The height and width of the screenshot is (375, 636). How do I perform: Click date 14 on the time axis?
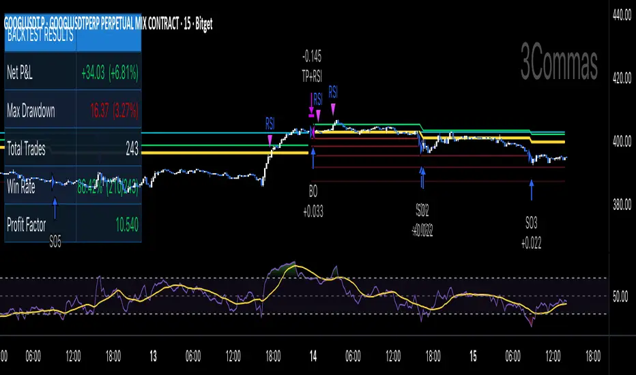point(313,357)
